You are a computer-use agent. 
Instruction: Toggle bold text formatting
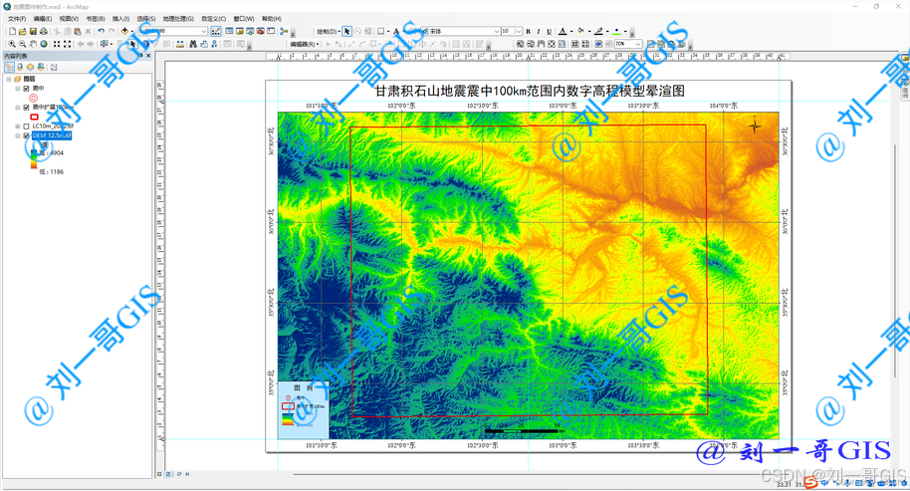coord(528,31)
